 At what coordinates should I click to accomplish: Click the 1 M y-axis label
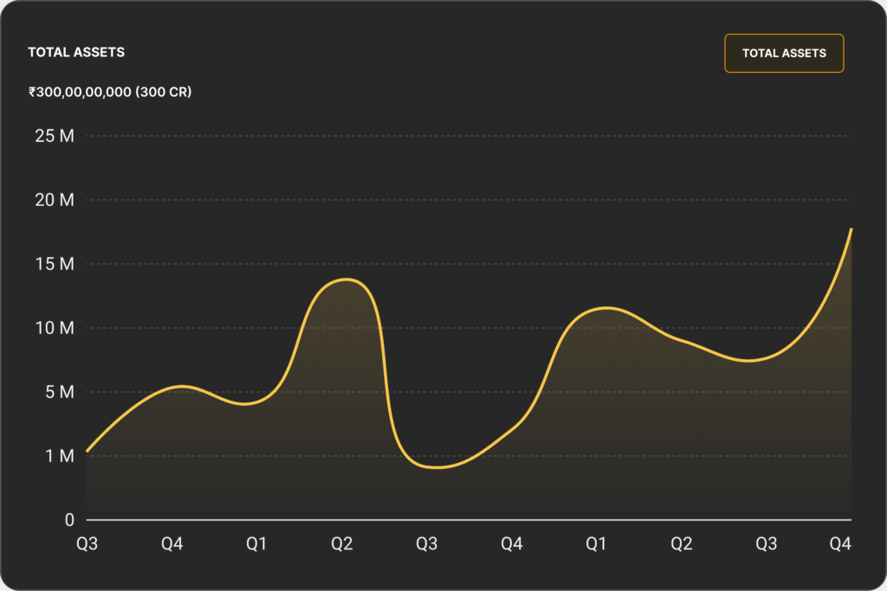(60, 456)
